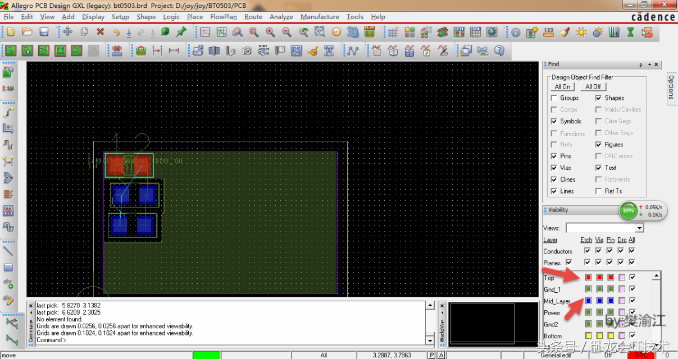Open the Shape menu
Image resolution: width=678 pixels, height=359 pixels.
point(146,17)
